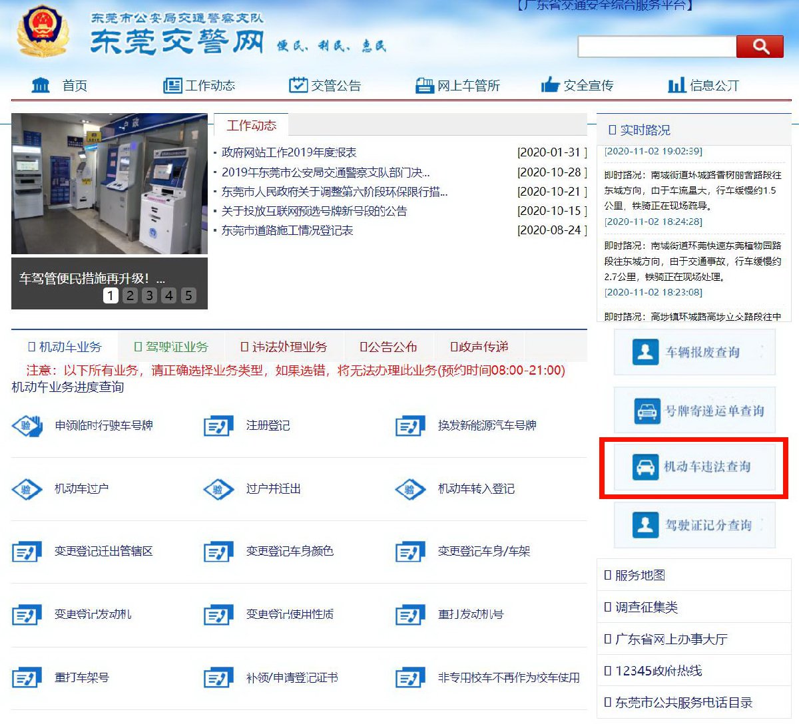Click the self-service kiosk carousel photo
This screenshot has height=724, width=799.
click(109, 184)
